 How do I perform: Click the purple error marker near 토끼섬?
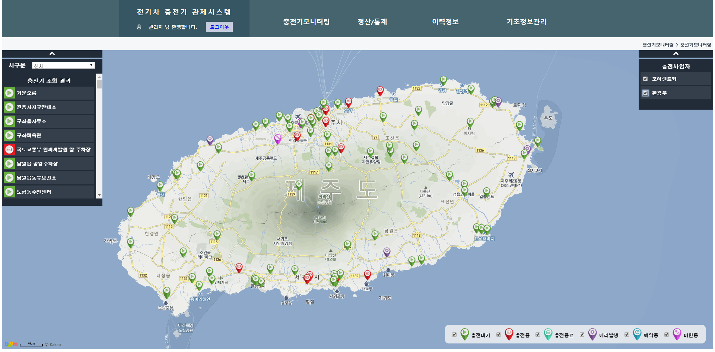(x=498, y=101)
